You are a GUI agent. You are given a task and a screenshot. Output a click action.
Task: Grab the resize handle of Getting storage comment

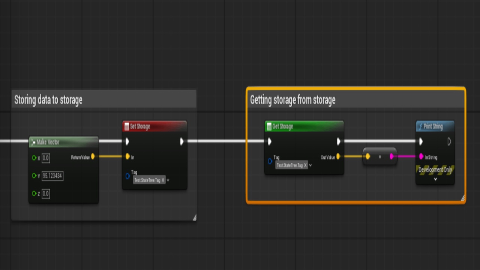[462, 198]
